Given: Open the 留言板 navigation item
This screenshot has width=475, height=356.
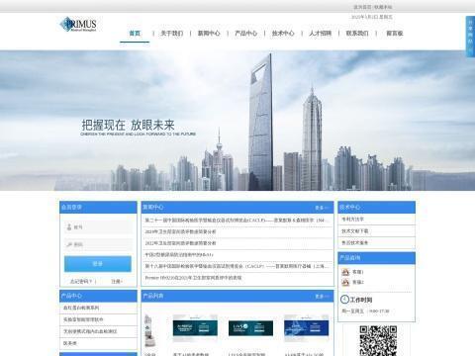Looking at the screenshot, I should click(395, 34).
